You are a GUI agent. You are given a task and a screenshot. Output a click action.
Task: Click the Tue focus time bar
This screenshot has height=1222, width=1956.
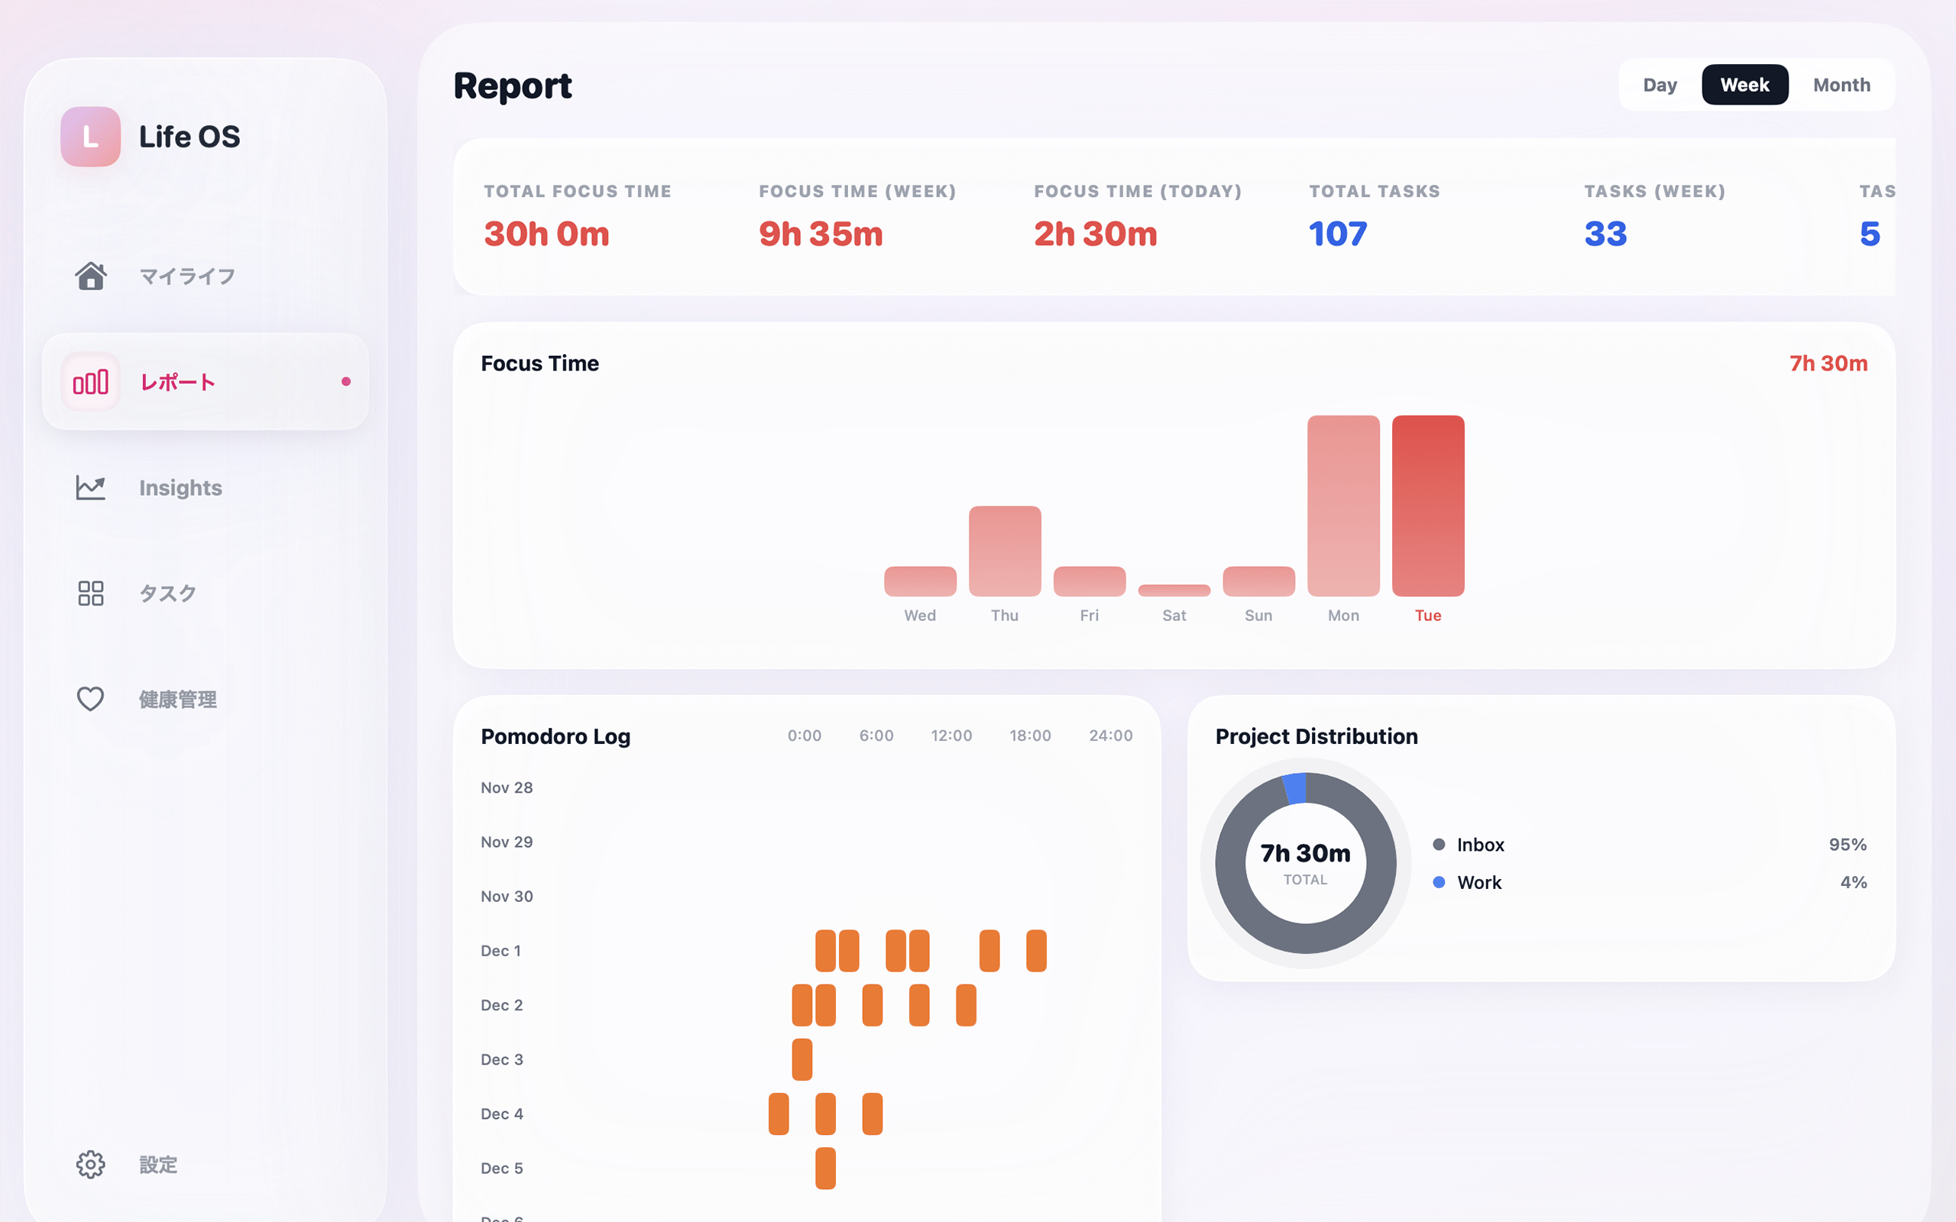[x=1427, y=506]
